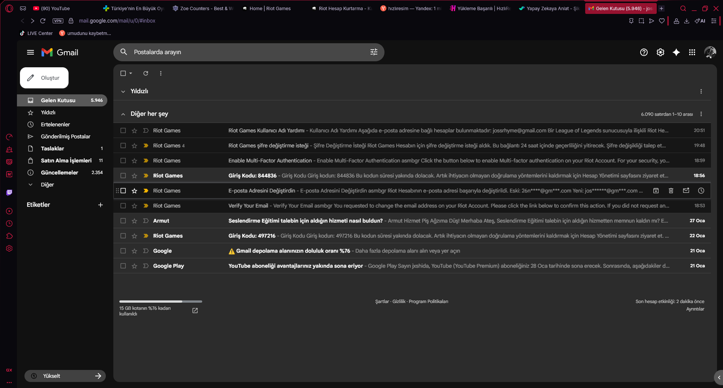Image resolution: width=723 pixels, height=388 pixels.
Task: Click the browser address bar
Action: coord(117,21)
